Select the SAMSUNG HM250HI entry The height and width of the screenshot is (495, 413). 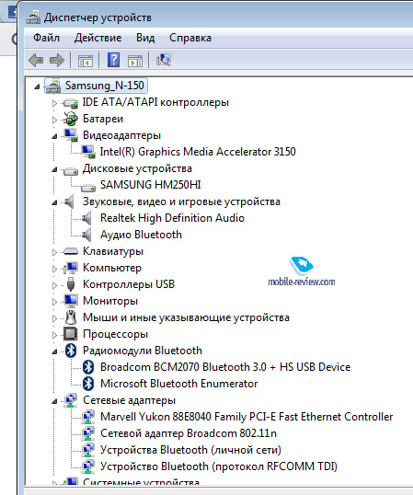(151, 185)
